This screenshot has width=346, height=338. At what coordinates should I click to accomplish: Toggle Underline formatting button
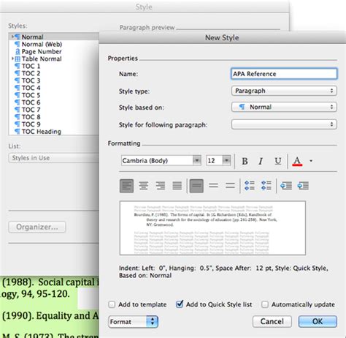click(x=278, y=161)
